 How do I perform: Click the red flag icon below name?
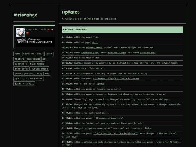click(x=28, y=33)
